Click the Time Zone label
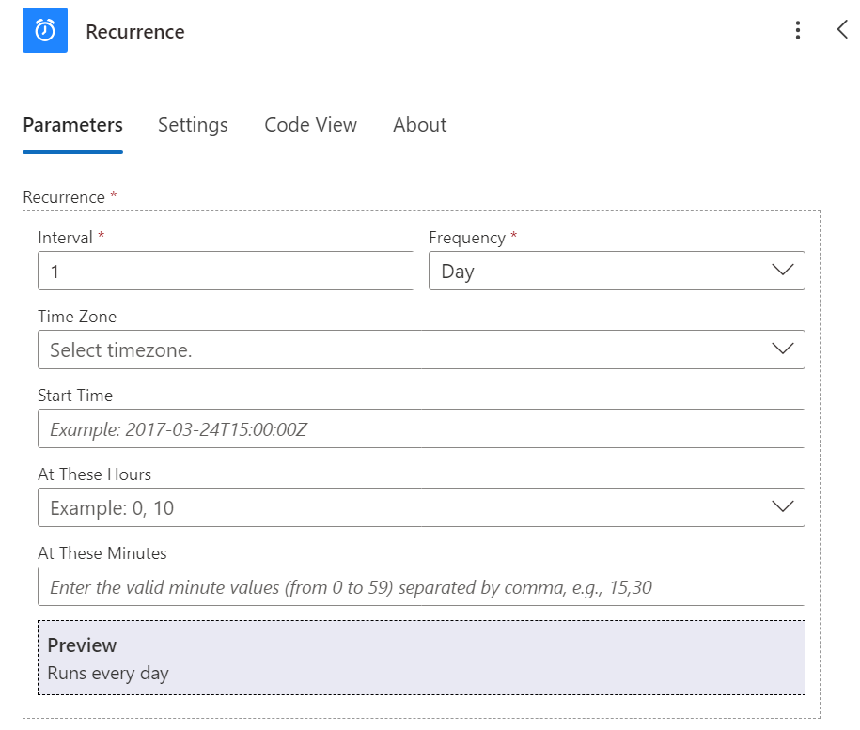The image size is (860, 730). tap(77, 317)
